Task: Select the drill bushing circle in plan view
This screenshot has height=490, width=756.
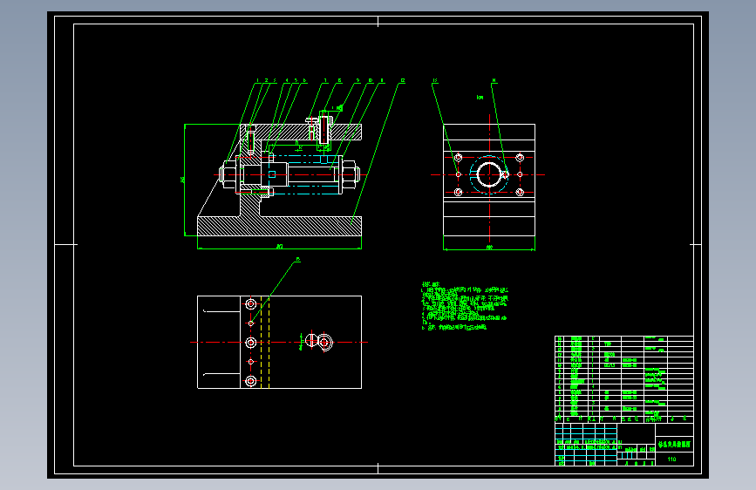Action: pos(325,343)
